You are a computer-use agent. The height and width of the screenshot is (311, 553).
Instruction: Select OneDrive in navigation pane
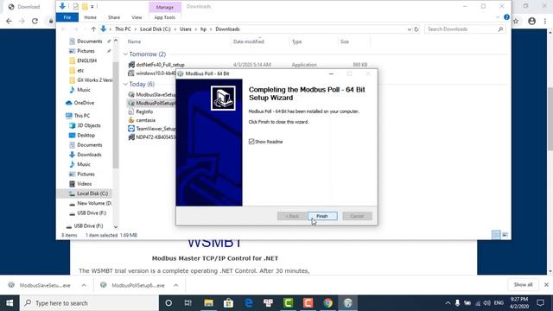(x=84, y=103)
